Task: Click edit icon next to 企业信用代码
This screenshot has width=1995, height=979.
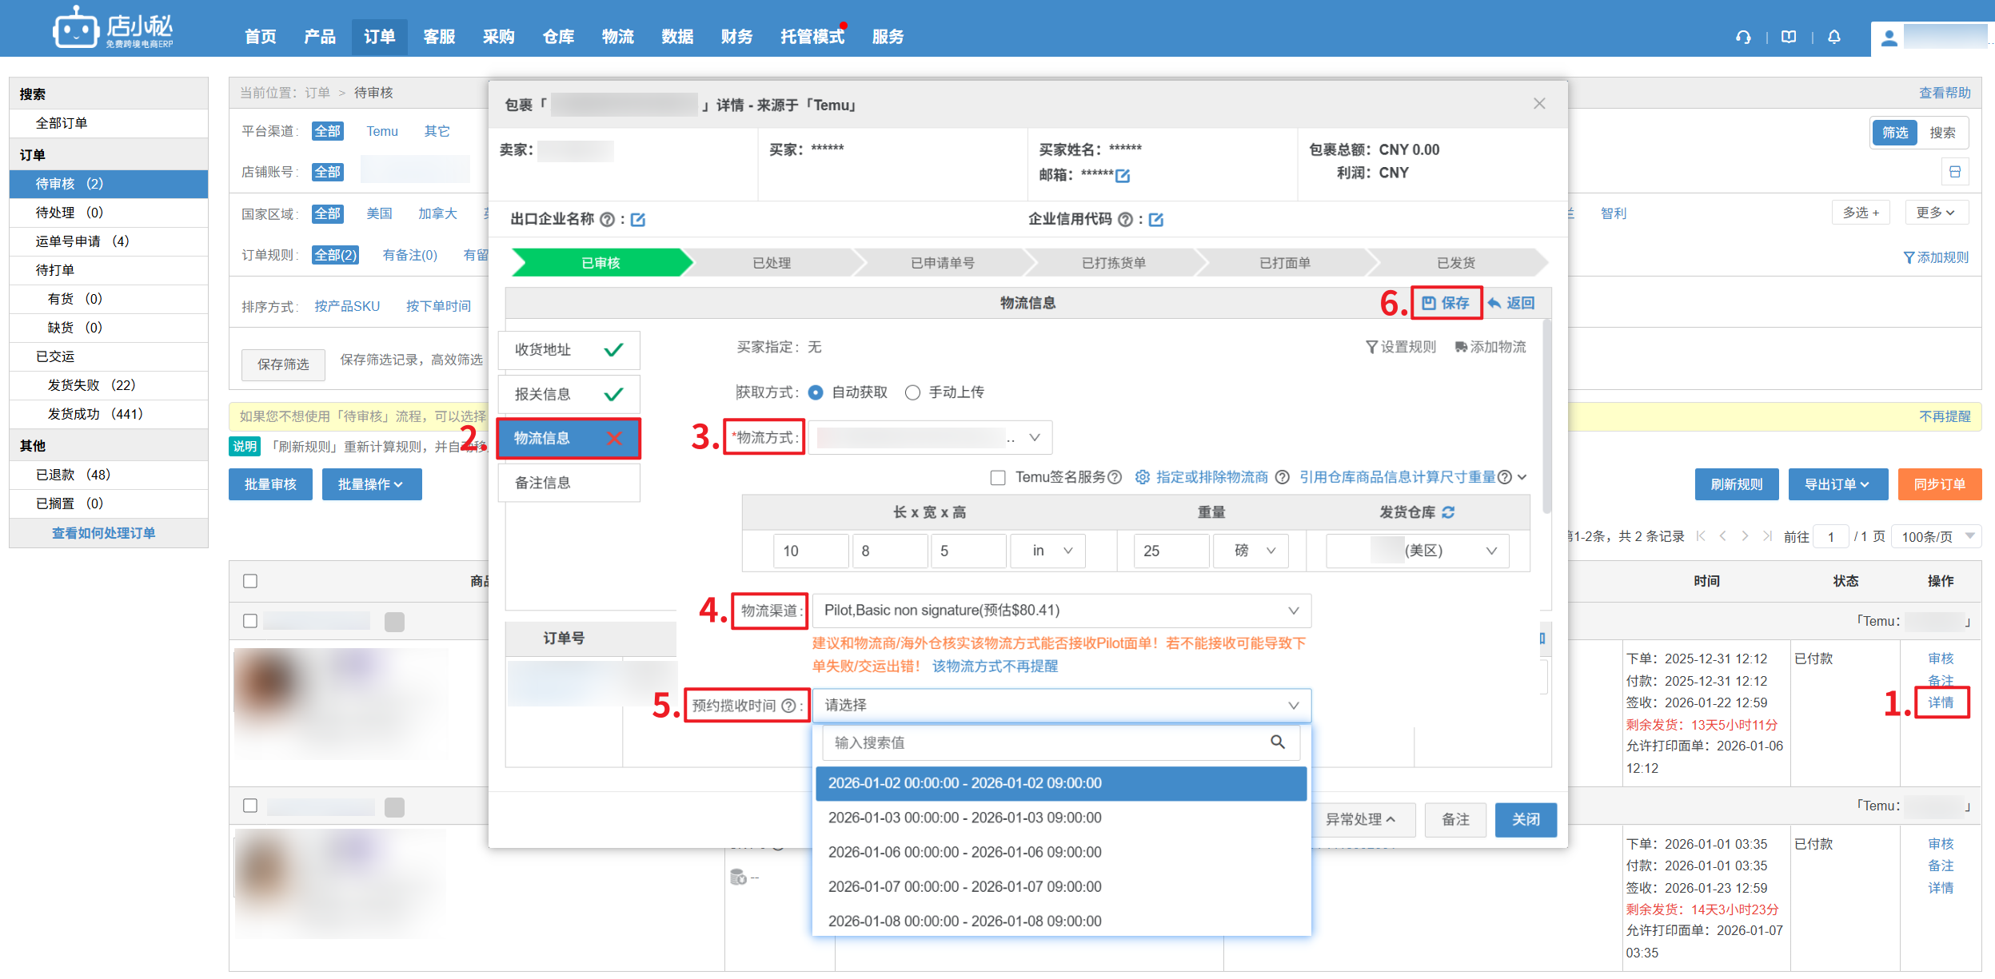Action: point(1156,220)
